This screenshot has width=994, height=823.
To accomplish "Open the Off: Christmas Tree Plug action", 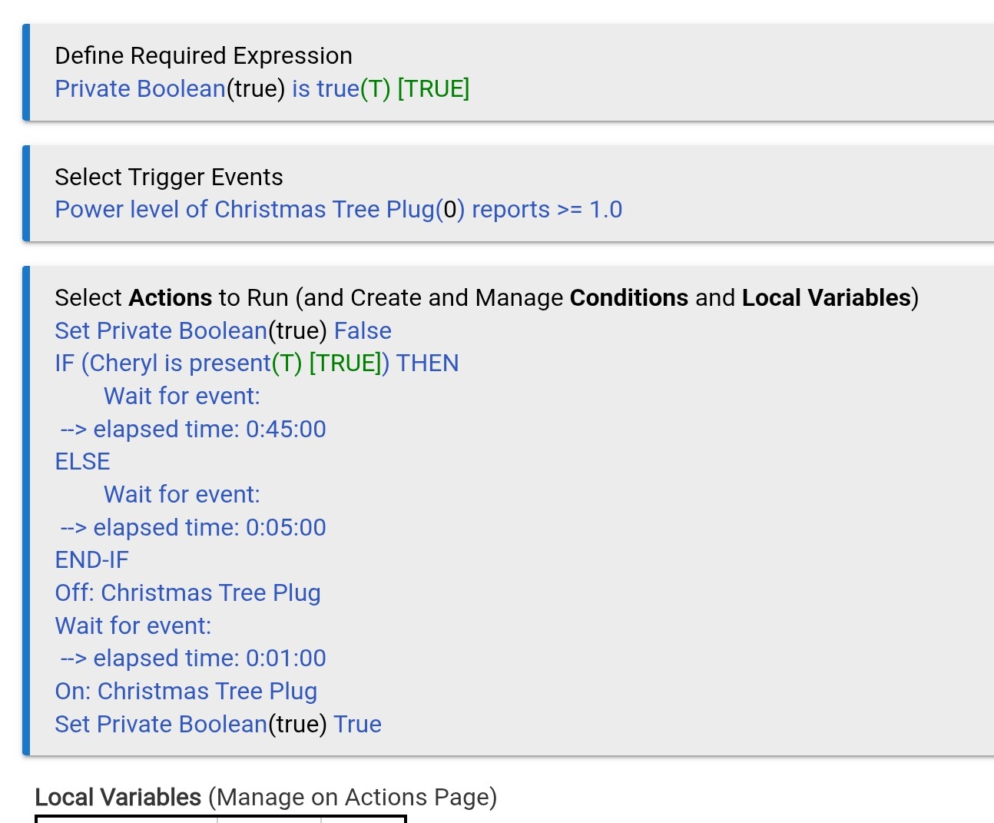I will click(187, 593).
